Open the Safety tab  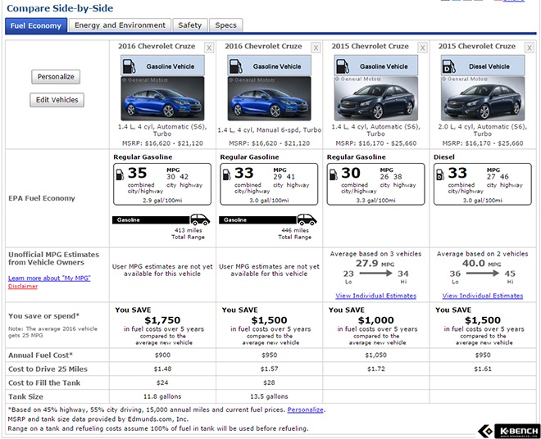[190, 25]
